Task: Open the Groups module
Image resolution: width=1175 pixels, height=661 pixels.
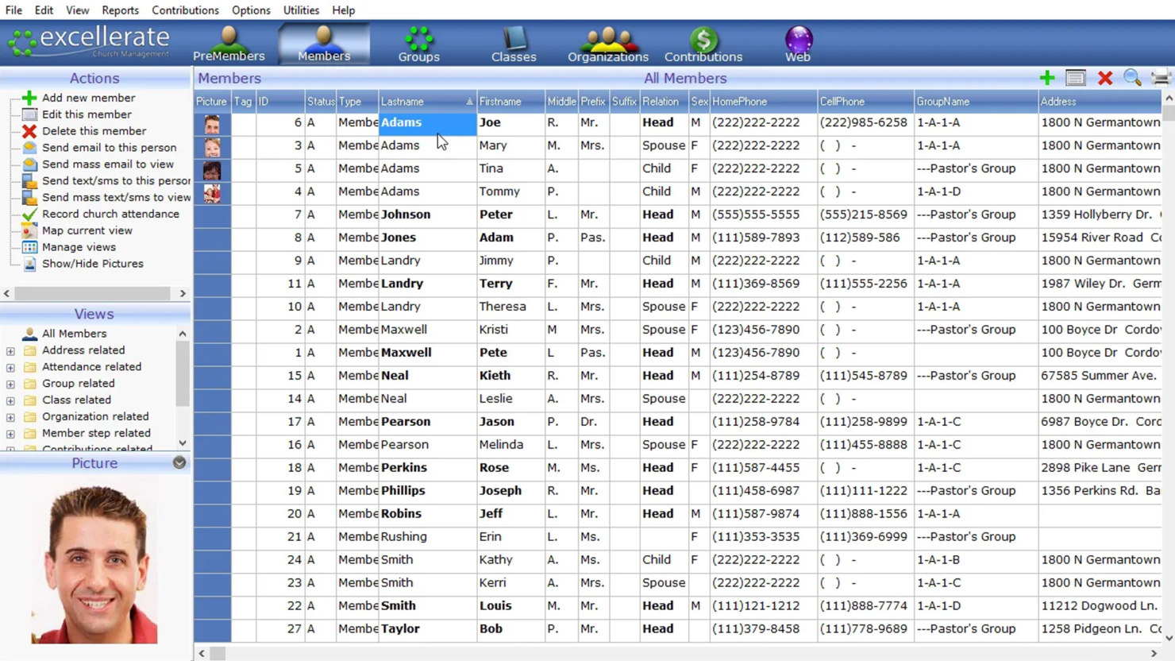Action: [x=418, y=44]
